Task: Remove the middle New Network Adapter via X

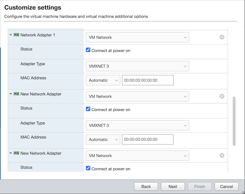Action: pyautogui.click(x=222, y=96)
